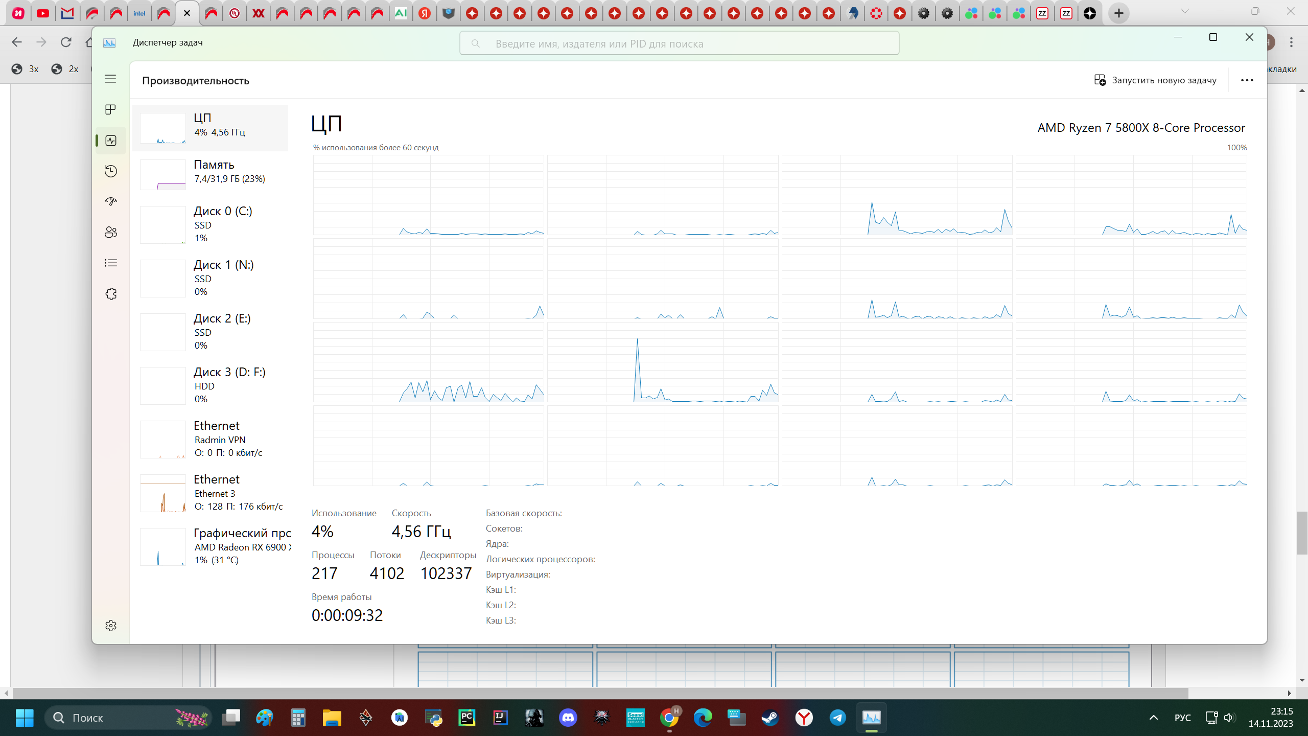1308x736 pixels.
Task: Open Discord from the taskbar
Action: coord(568,718)
